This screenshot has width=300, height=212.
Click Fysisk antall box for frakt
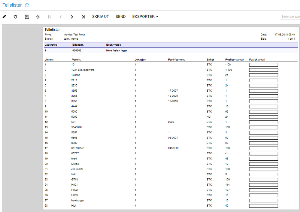263,174
